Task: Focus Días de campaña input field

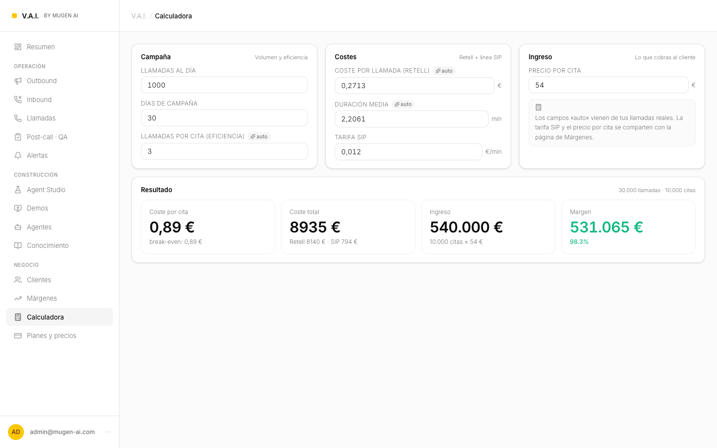Action: (224, 118)
